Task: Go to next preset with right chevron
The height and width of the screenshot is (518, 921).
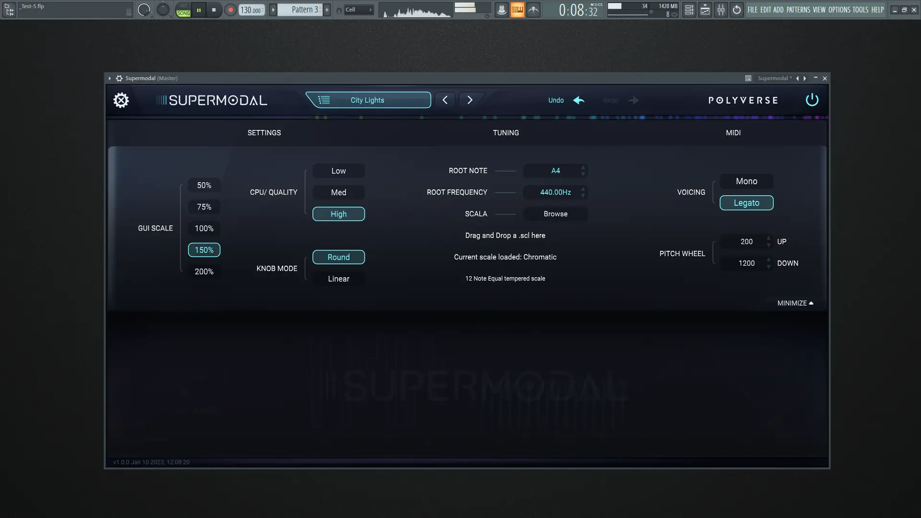Action: tap(470, 100)
